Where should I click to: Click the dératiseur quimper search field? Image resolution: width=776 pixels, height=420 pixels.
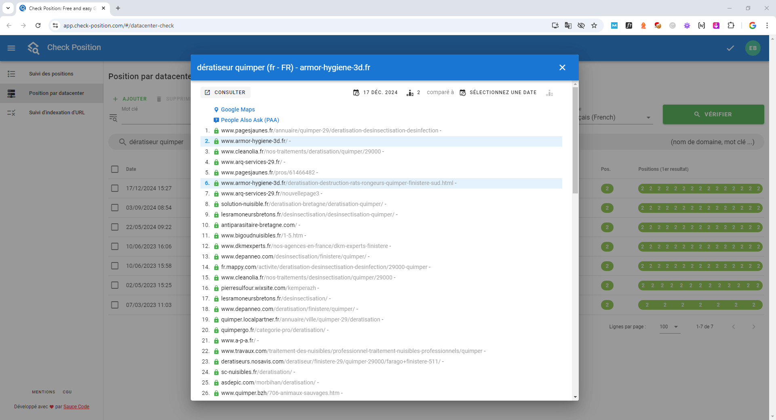[x=156, y=142]
